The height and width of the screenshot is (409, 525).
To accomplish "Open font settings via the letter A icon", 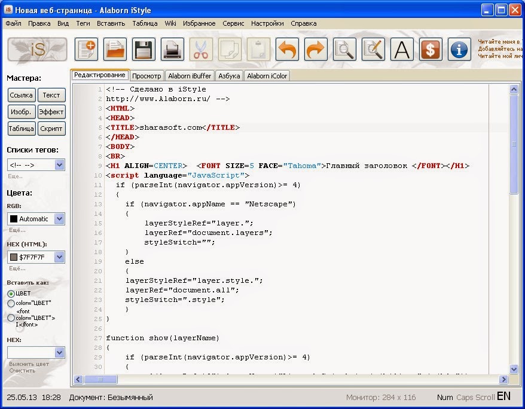I will tap(402, 50).
